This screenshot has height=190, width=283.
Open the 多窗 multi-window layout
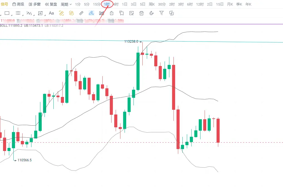click(x=35, y=4)
